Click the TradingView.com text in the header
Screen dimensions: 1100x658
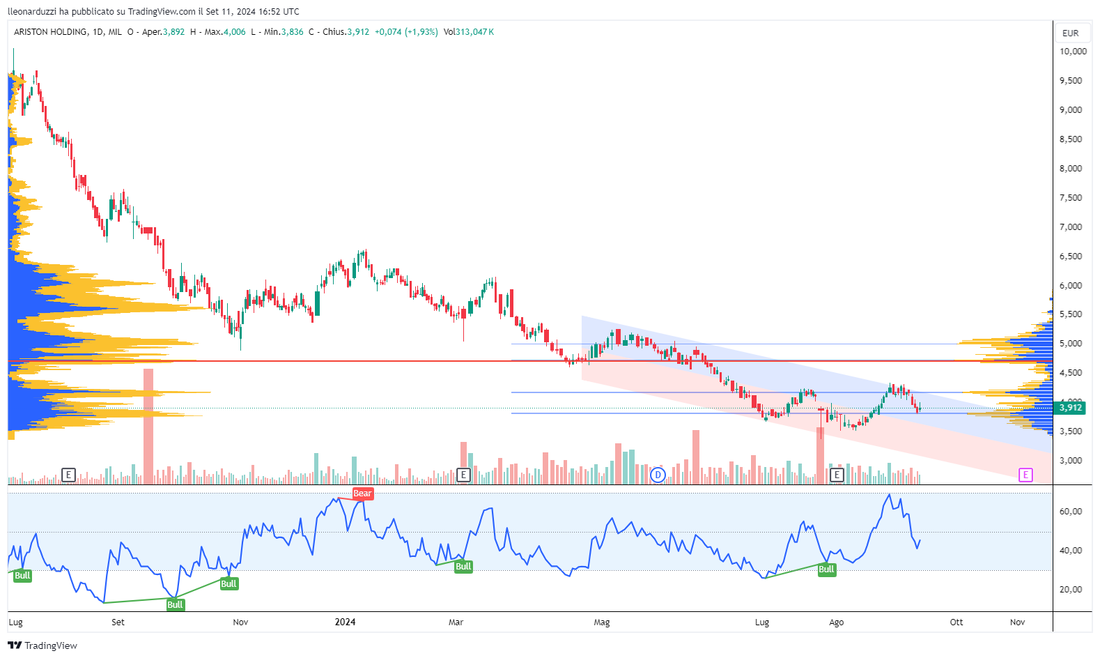point(162,12)
